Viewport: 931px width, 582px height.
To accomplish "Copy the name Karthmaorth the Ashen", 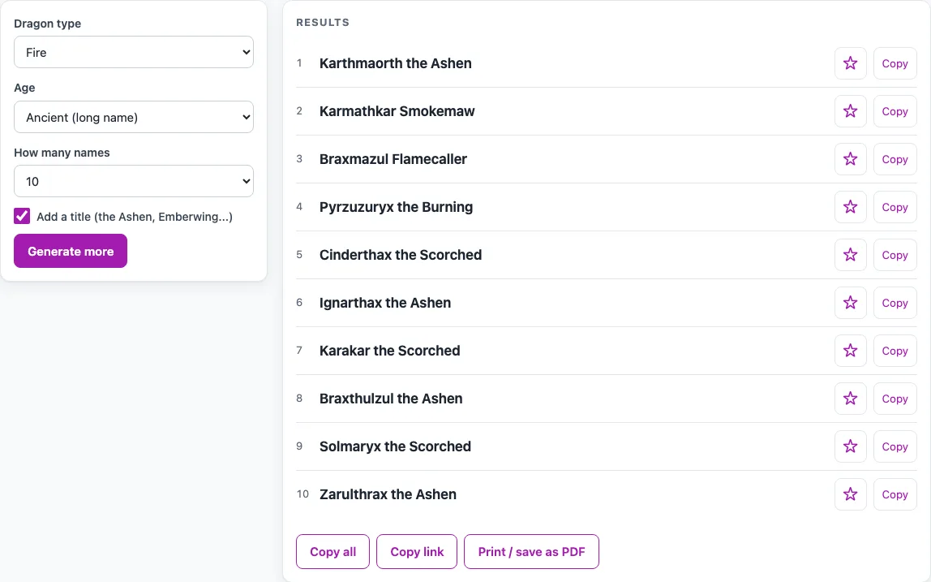I will point(895,63).
